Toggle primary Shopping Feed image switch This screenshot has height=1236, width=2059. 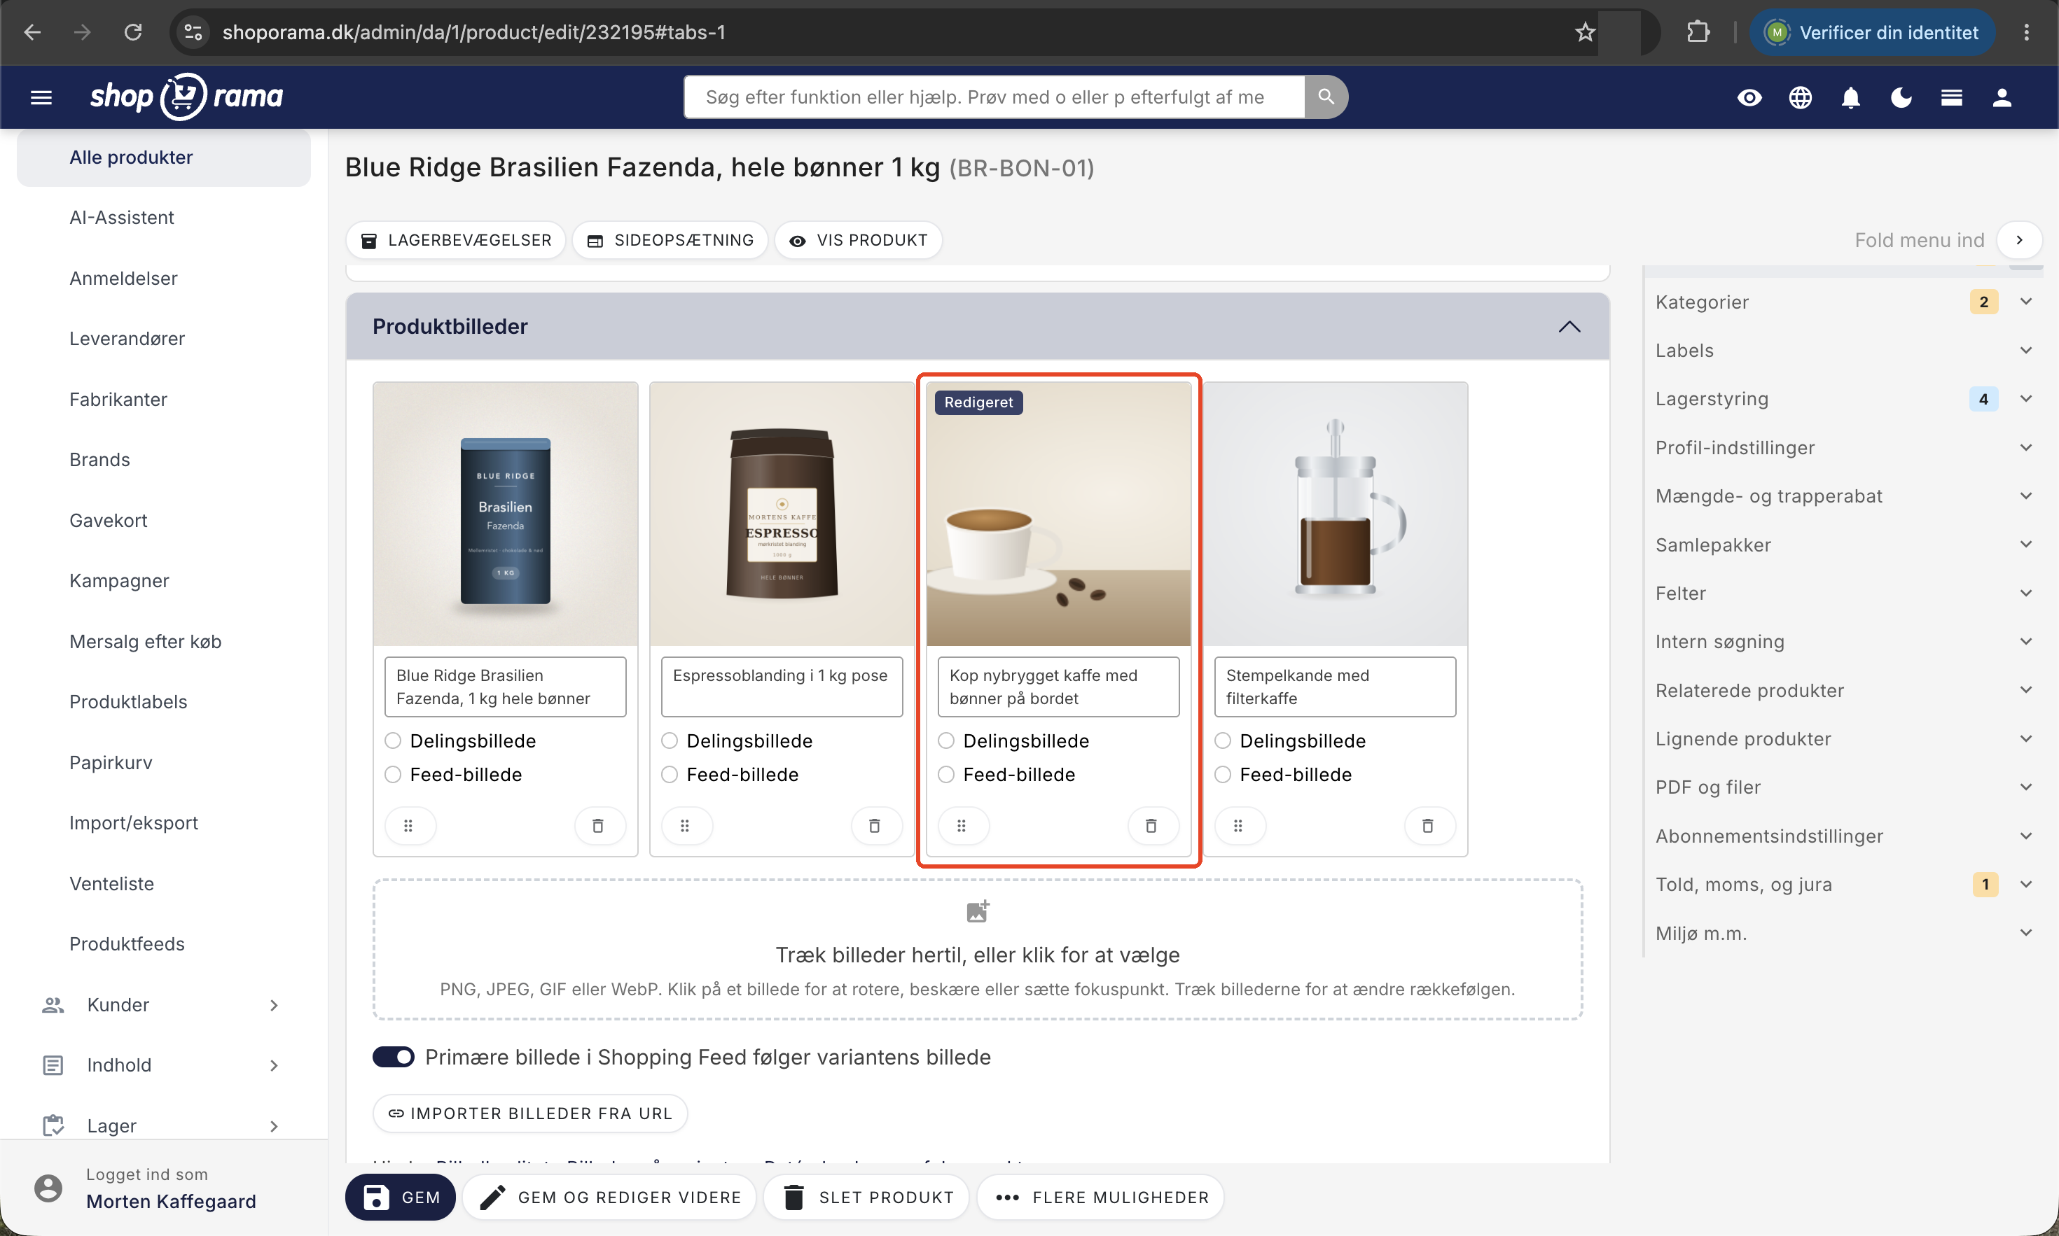394,1057
